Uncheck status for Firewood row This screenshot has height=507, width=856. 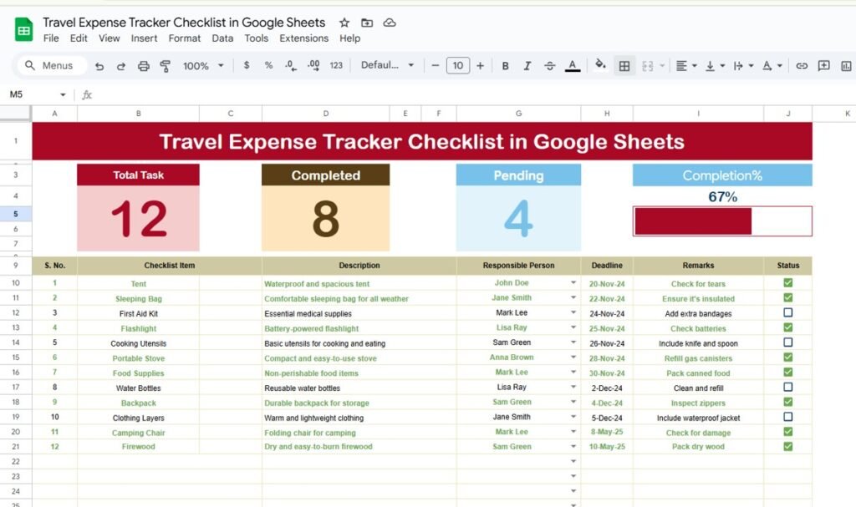(787, 446)
